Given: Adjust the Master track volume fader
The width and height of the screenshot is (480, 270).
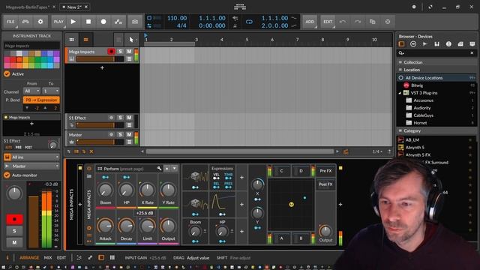Looking at the screenshot, I should 100,142.
